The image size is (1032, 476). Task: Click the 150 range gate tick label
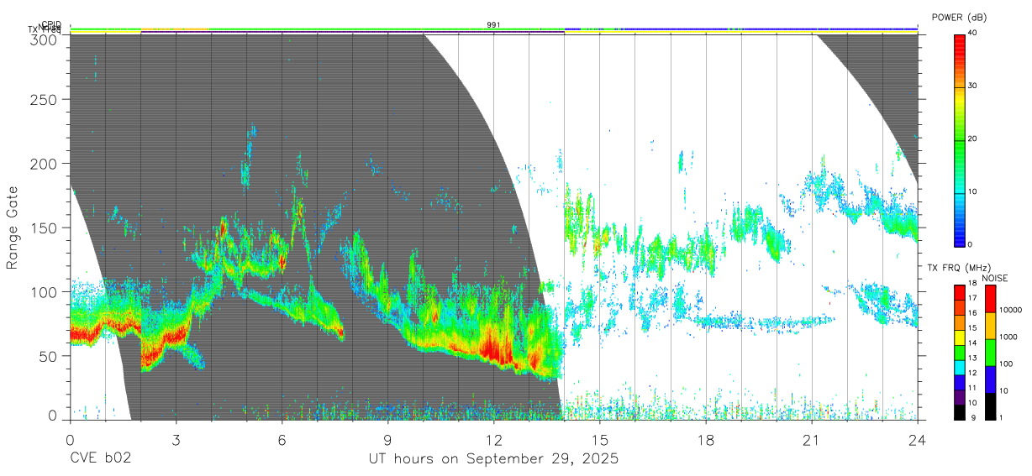click(45, 228)
